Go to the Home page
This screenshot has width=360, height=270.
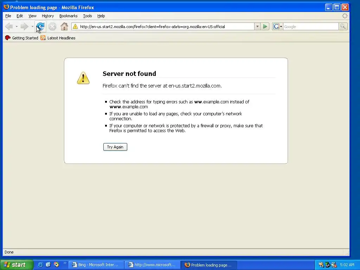tap(64, 27)
